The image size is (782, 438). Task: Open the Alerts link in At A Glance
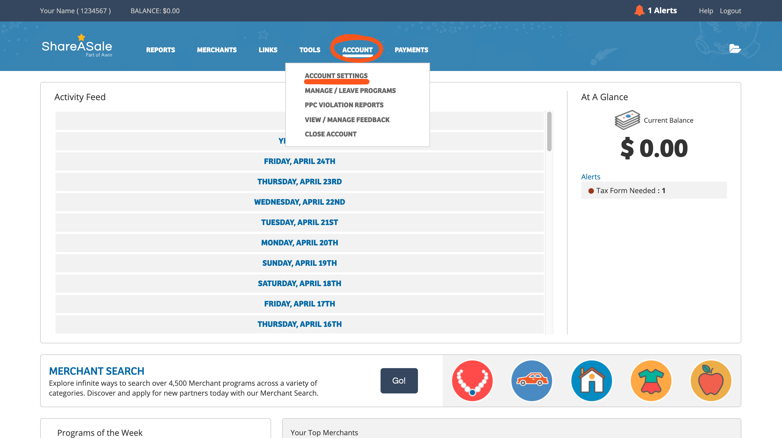tap(590, 177)
